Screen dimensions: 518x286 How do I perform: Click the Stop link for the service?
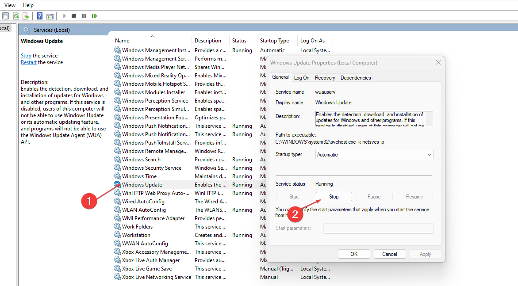coord(26,56)
